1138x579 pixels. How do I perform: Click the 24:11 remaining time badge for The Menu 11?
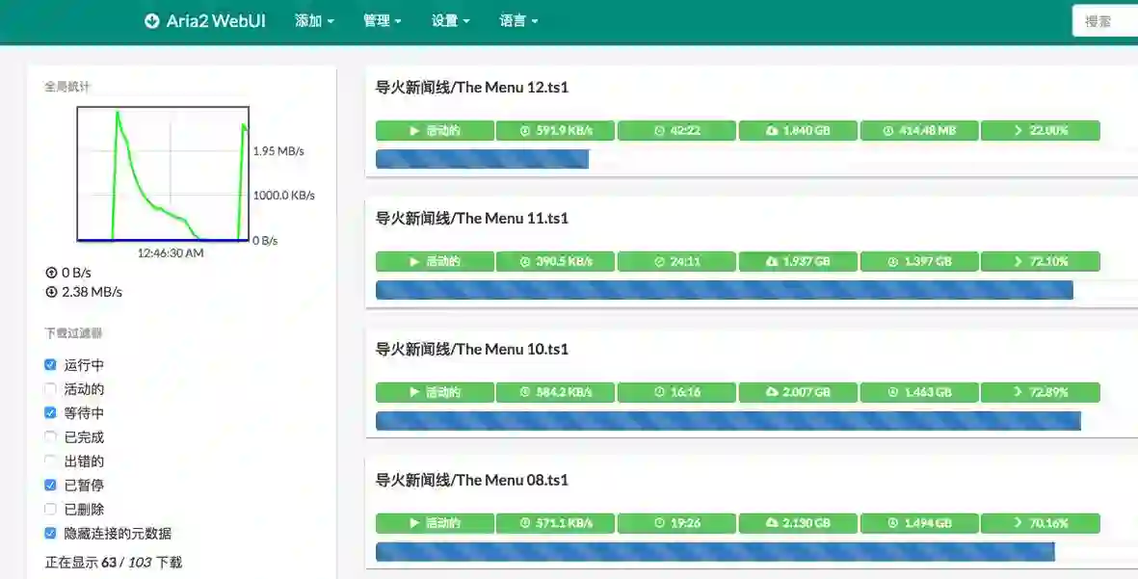click(676, 261)
